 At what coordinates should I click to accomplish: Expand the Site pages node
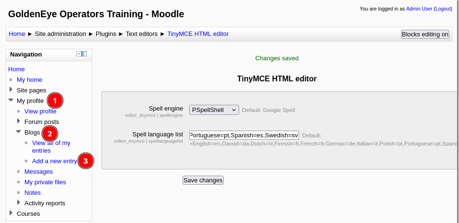[x=11, y=89]
